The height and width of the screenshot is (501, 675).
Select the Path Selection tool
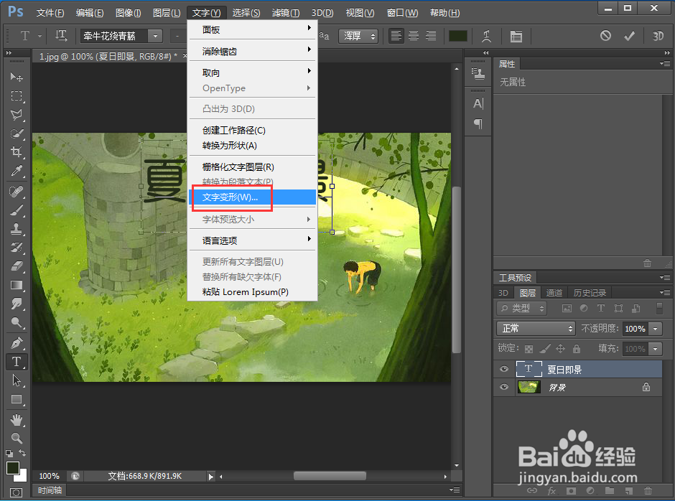[17, 380]
